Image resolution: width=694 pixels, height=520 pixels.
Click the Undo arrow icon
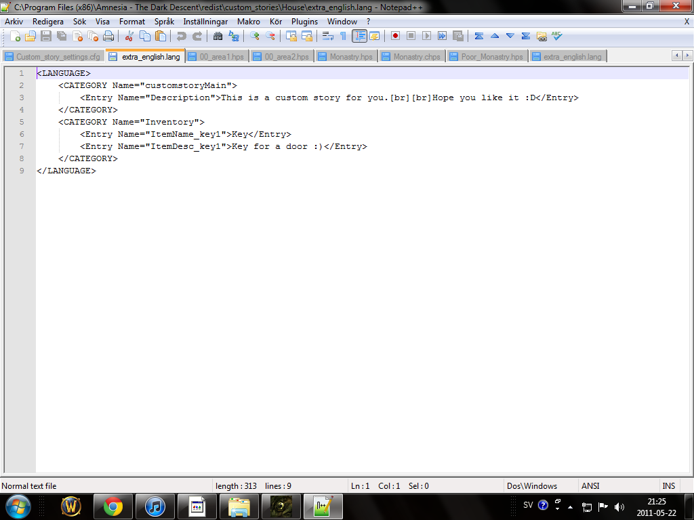click(182, 36)
